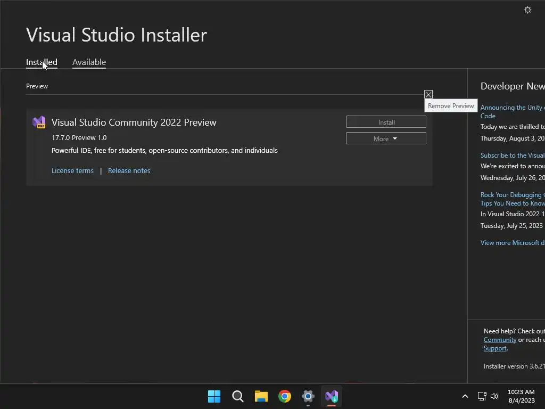Click the Developer News heading
The width and height of the screenshot is (545, 409).
(513, 86)
